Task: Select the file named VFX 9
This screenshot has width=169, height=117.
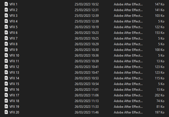Action: [x=13, y=50]
